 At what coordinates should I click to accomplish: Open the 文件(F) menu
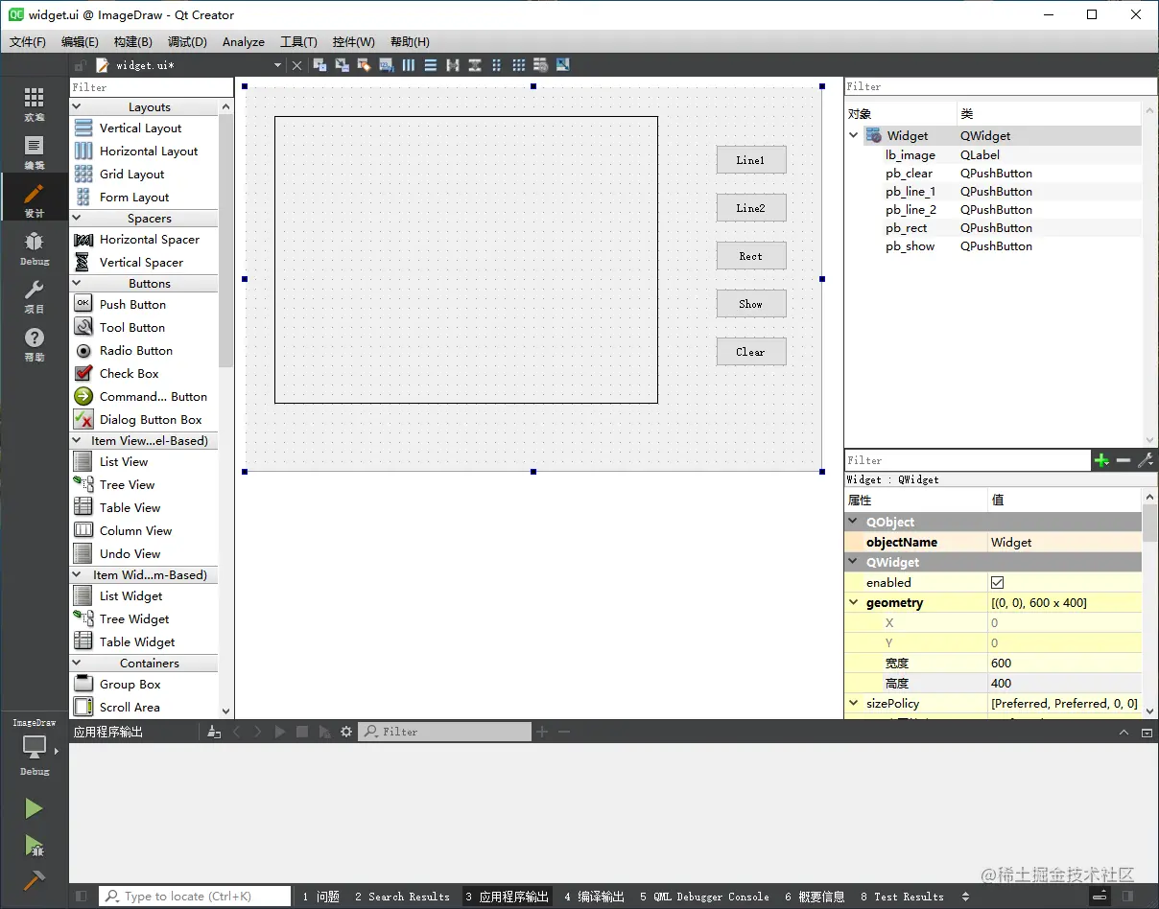click(28, 41)
